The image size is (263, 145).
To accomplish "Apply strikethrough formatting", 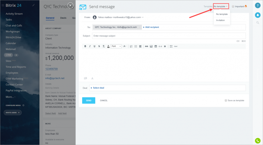I will point(99,46).
